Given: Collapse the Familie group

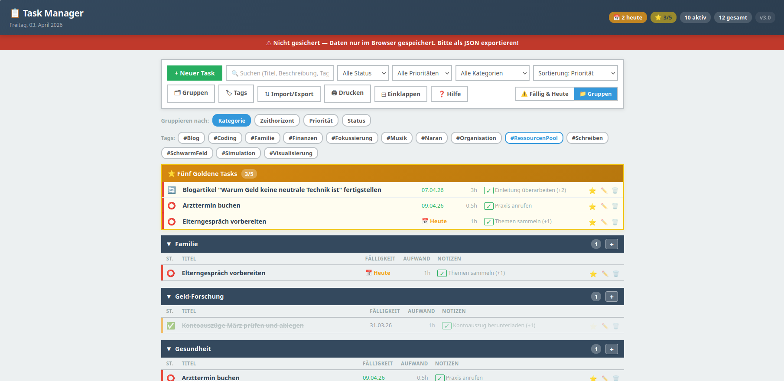Looking at the screenshot, I should click(x=169, y=244).
